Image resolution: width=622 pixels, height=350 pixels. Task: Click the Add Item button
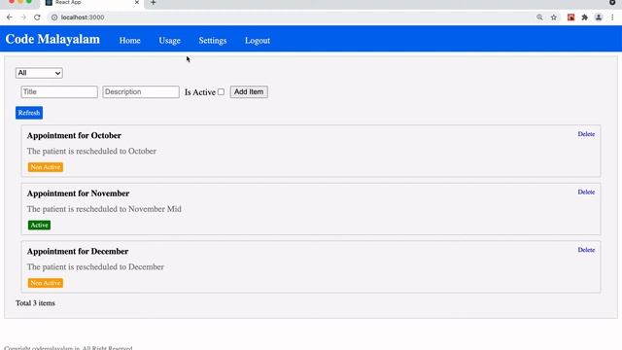pos(249,91)
